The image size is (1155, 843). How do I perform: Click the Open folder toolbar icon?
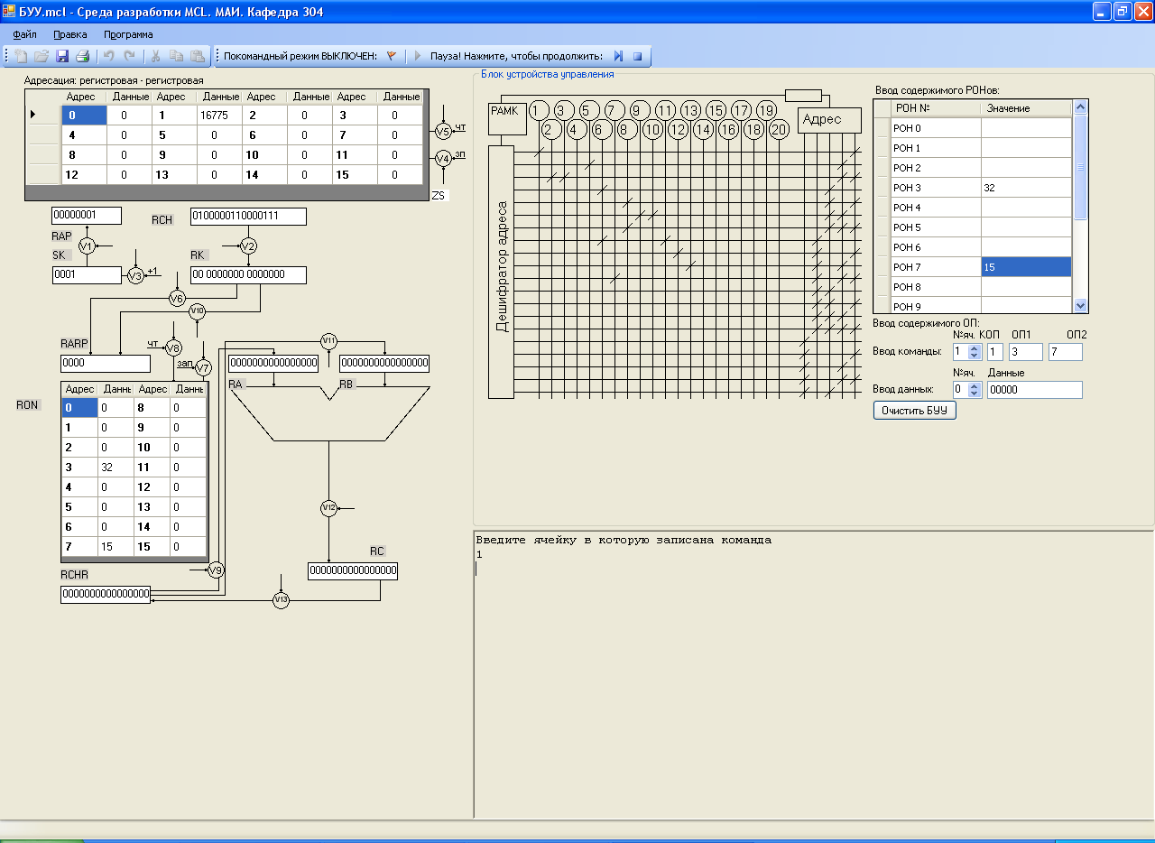point(42,56)
